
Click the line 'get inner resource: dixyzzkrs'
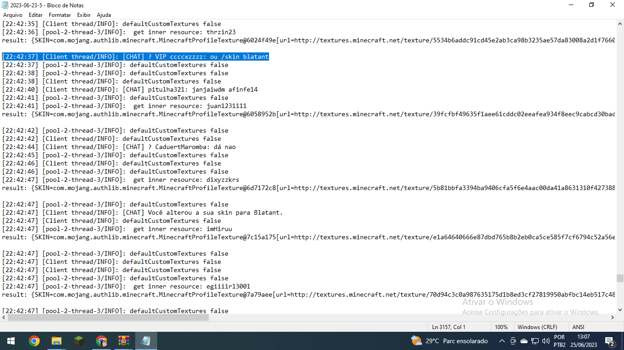pyautogui.click(x=121, y=180)
